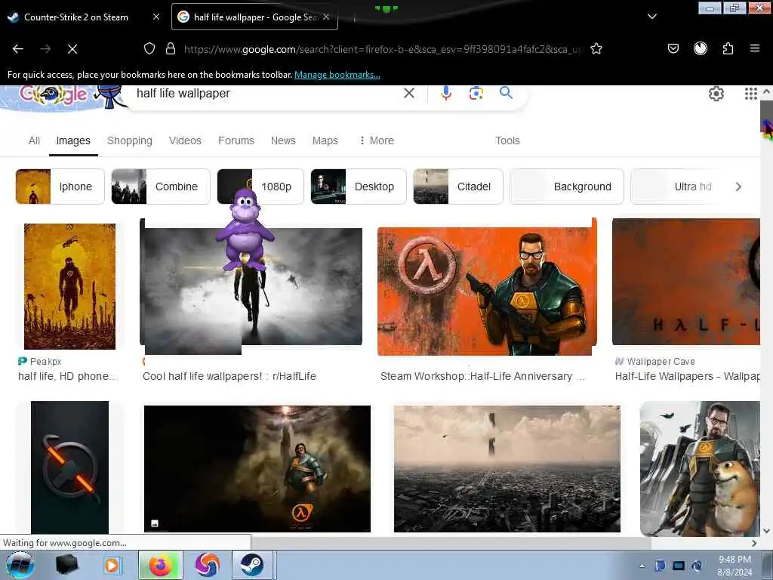Open the Windows Start orb
The image size is (773, 580).
(x=20, y=565)
